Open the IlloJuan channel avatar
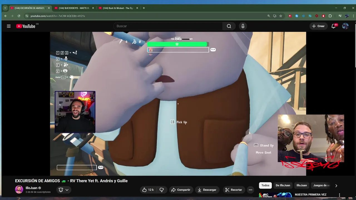The image size is (356, 200). [x=19, y=190]
